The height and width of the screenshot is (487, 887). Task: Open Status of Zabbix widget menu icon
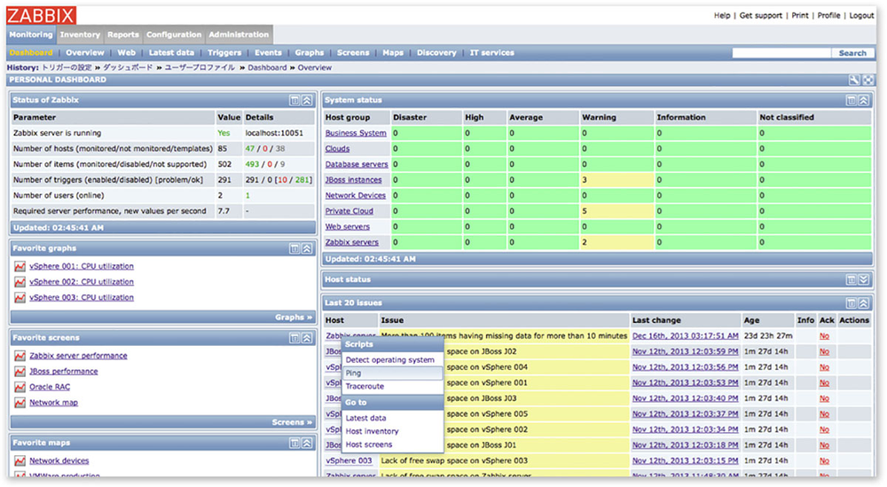point(294,100)
